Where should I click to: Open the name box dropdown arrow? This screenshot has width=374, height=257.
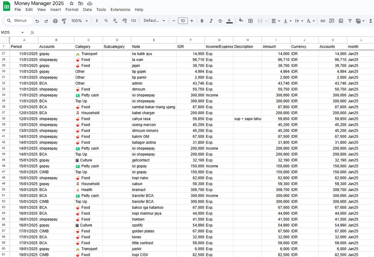coord(23,32)
